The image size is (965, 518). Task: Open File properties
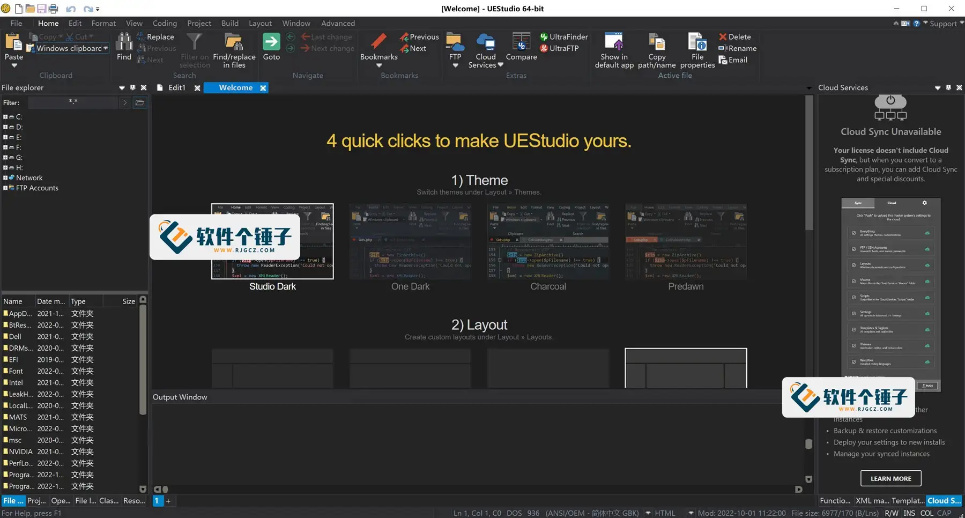[x=697, y=50]
